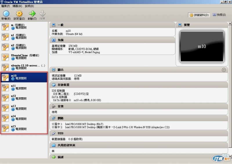This screenshot has height=164, width=232.
Task: Click adapter 1 'Intel PRO/1000 MT Desktop (NAT)'
Action: click(x=84, y=124)
